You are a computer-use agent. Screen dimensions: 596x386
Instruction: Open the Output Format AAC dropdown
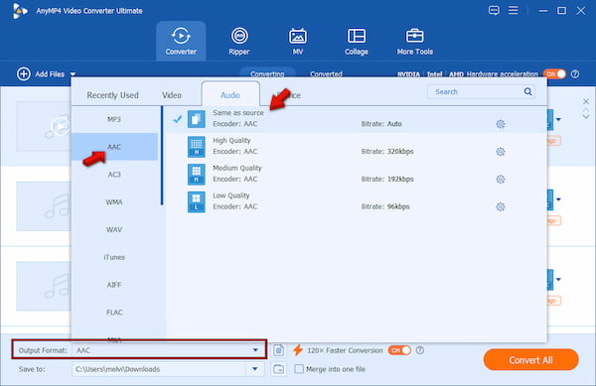(255, 350)
